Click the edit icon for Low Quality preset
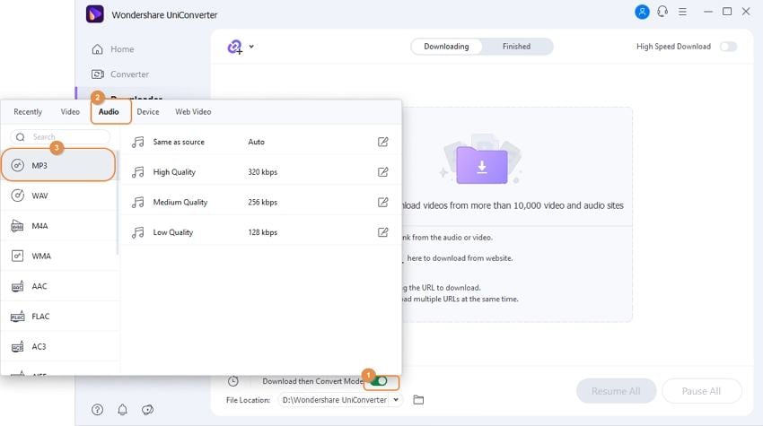The image size is (763, 426). pos(383,232)
